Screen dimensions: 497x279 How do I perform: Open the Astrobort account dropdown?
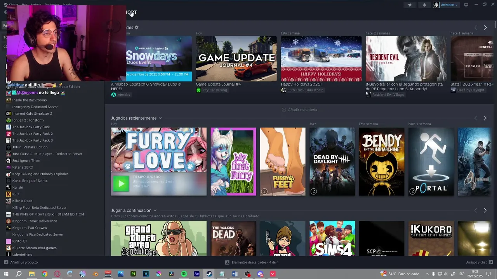point(449,5)
